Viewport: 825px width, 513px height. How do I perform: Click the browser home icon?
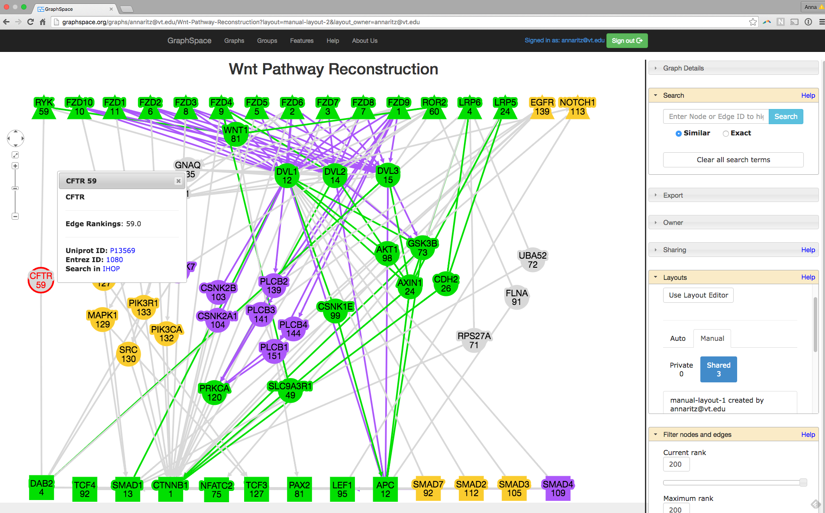point(42,22)
